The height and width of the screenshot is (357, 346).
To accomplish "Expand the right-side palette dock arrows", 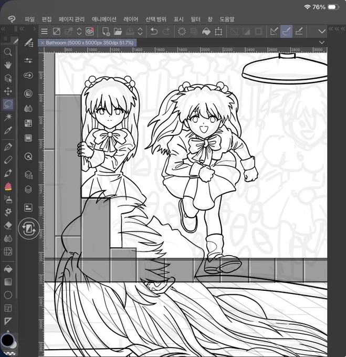I will click(337, 29).
